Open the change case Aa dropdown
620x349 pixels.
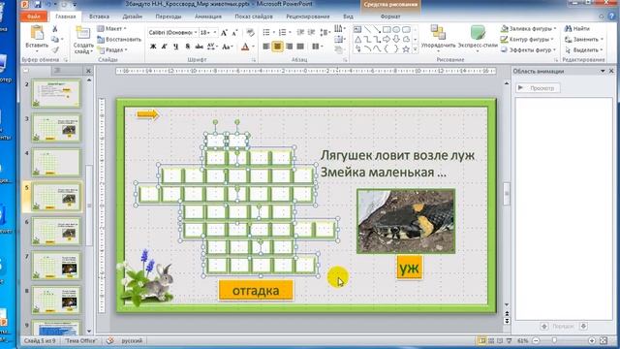point(227,47)
